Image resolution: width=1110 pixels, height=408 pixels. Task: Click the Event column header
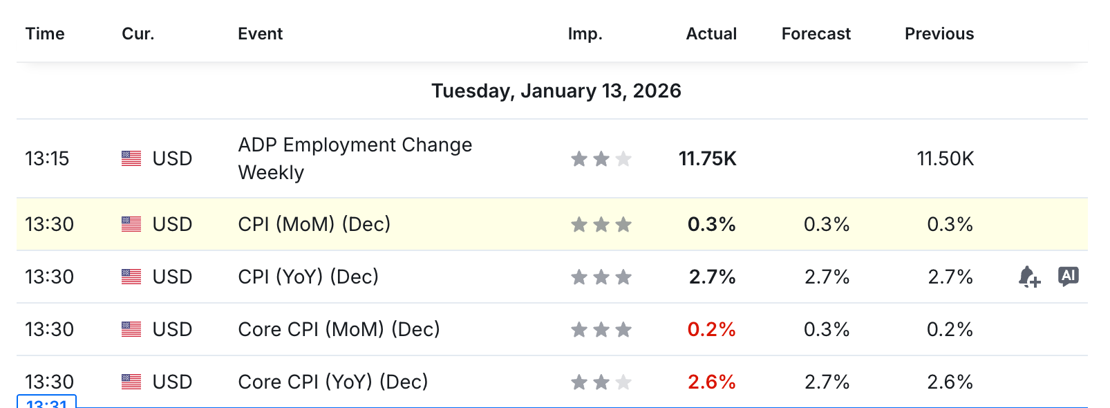click(x=260, y=34)
